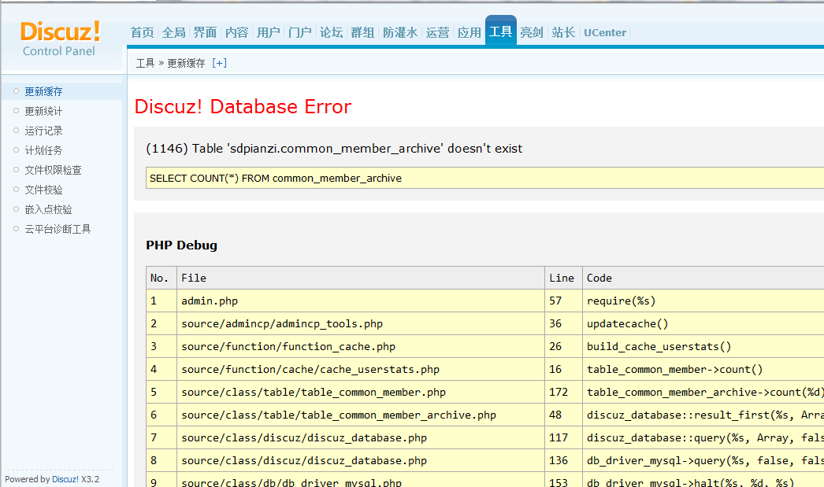Open the 用户 top menu
This screenshot has height=487, width=824.
pos(268,32)
